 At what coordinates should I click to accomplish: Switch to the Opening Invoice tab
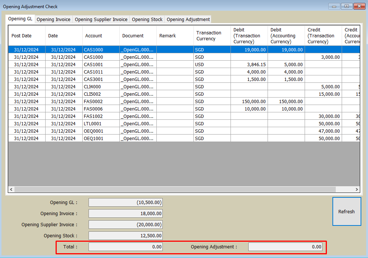[x=53, y=20]
